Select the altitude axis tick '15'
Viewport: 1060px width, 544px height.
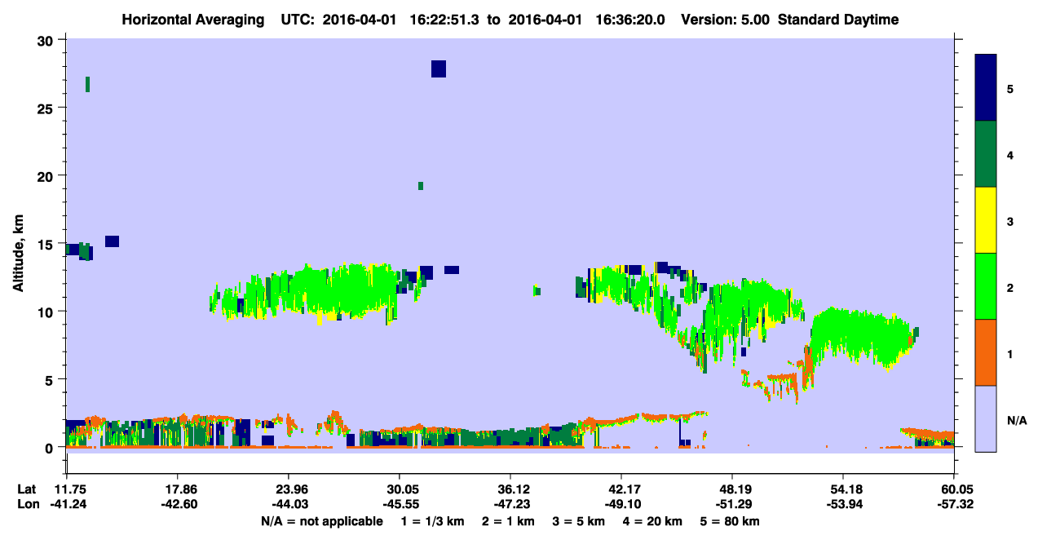[46, 244]
